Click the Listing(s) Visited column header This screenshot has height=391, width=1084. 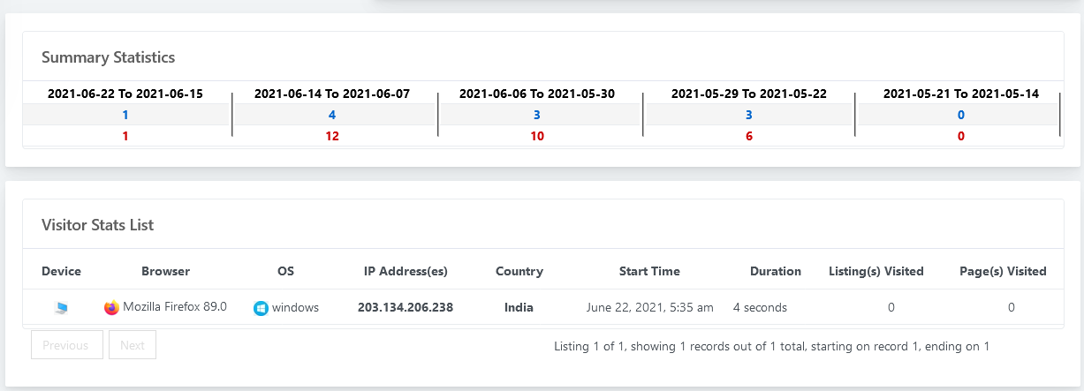point(876,271)
